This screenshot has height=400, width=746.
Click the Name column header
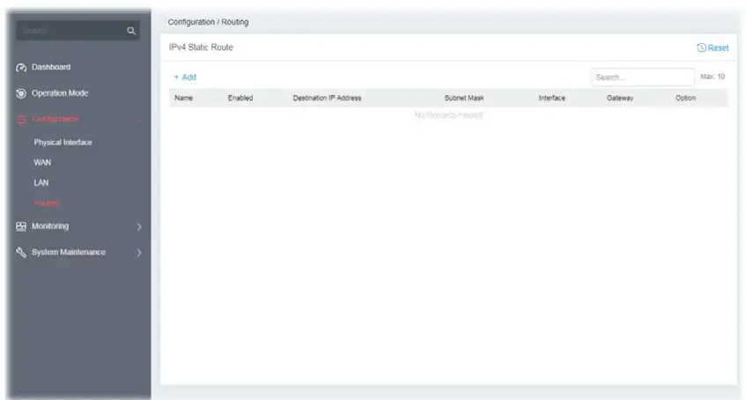[x=184, y=98]
